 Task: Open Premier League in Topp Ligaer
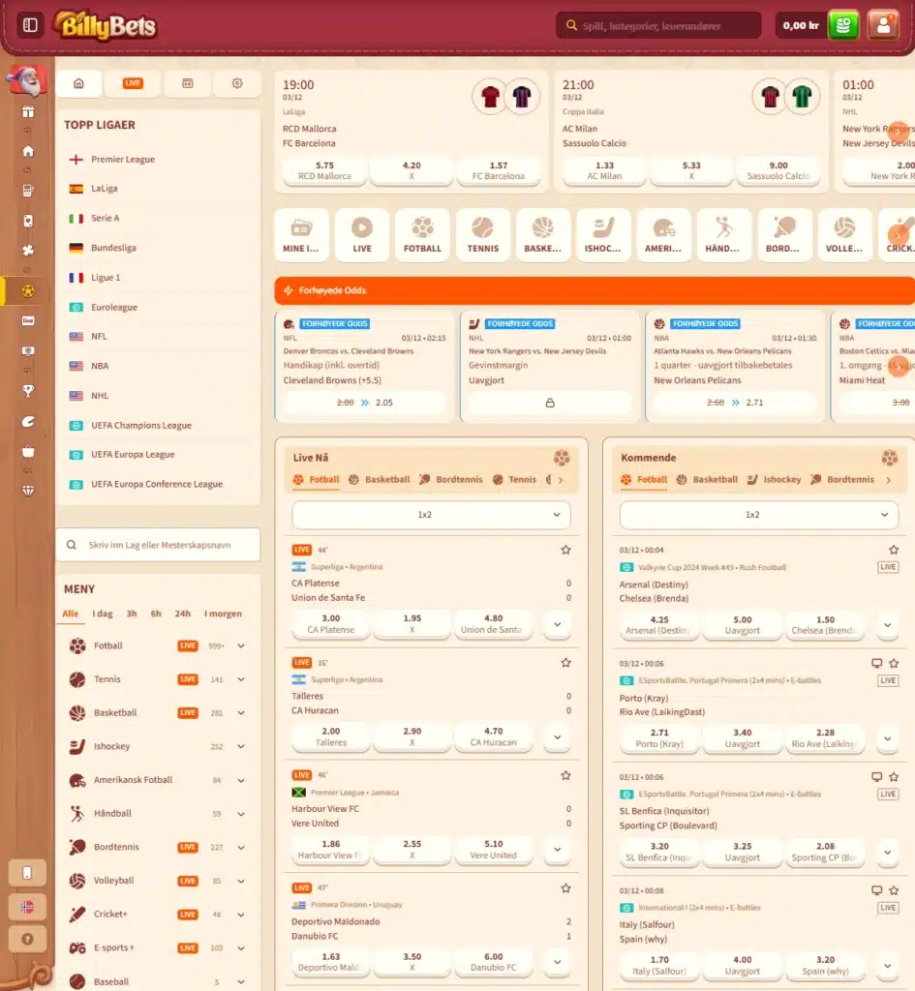click(123, 160)
